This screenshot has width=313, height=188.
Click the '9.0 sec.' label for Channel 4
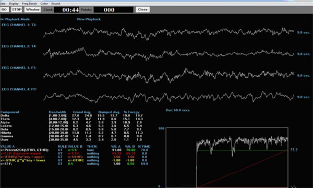click(x=304, y=97)
